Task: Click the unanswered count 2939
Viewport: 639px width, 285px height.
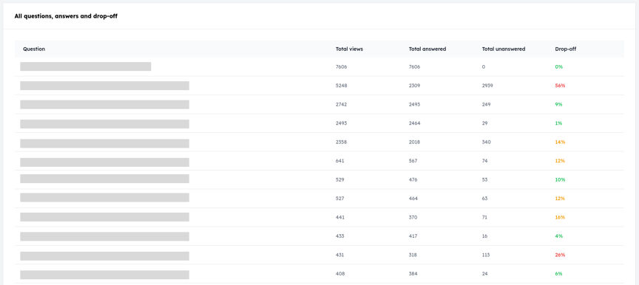Action: pyautogui.click(x=488, y=86)
